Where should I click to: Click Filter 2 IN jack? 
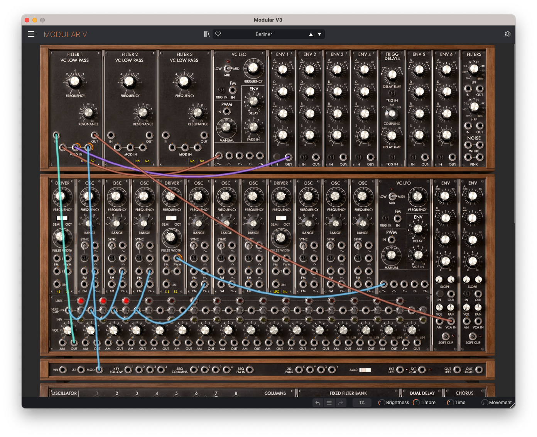(111, 135)
